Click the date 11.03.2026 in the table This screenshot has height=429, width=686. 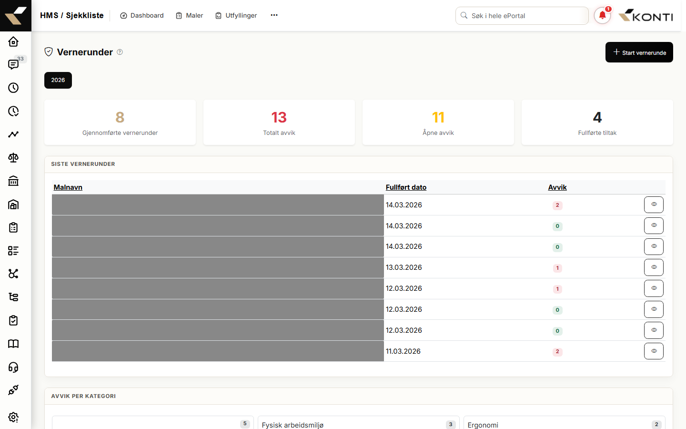(x=403, y=351)
